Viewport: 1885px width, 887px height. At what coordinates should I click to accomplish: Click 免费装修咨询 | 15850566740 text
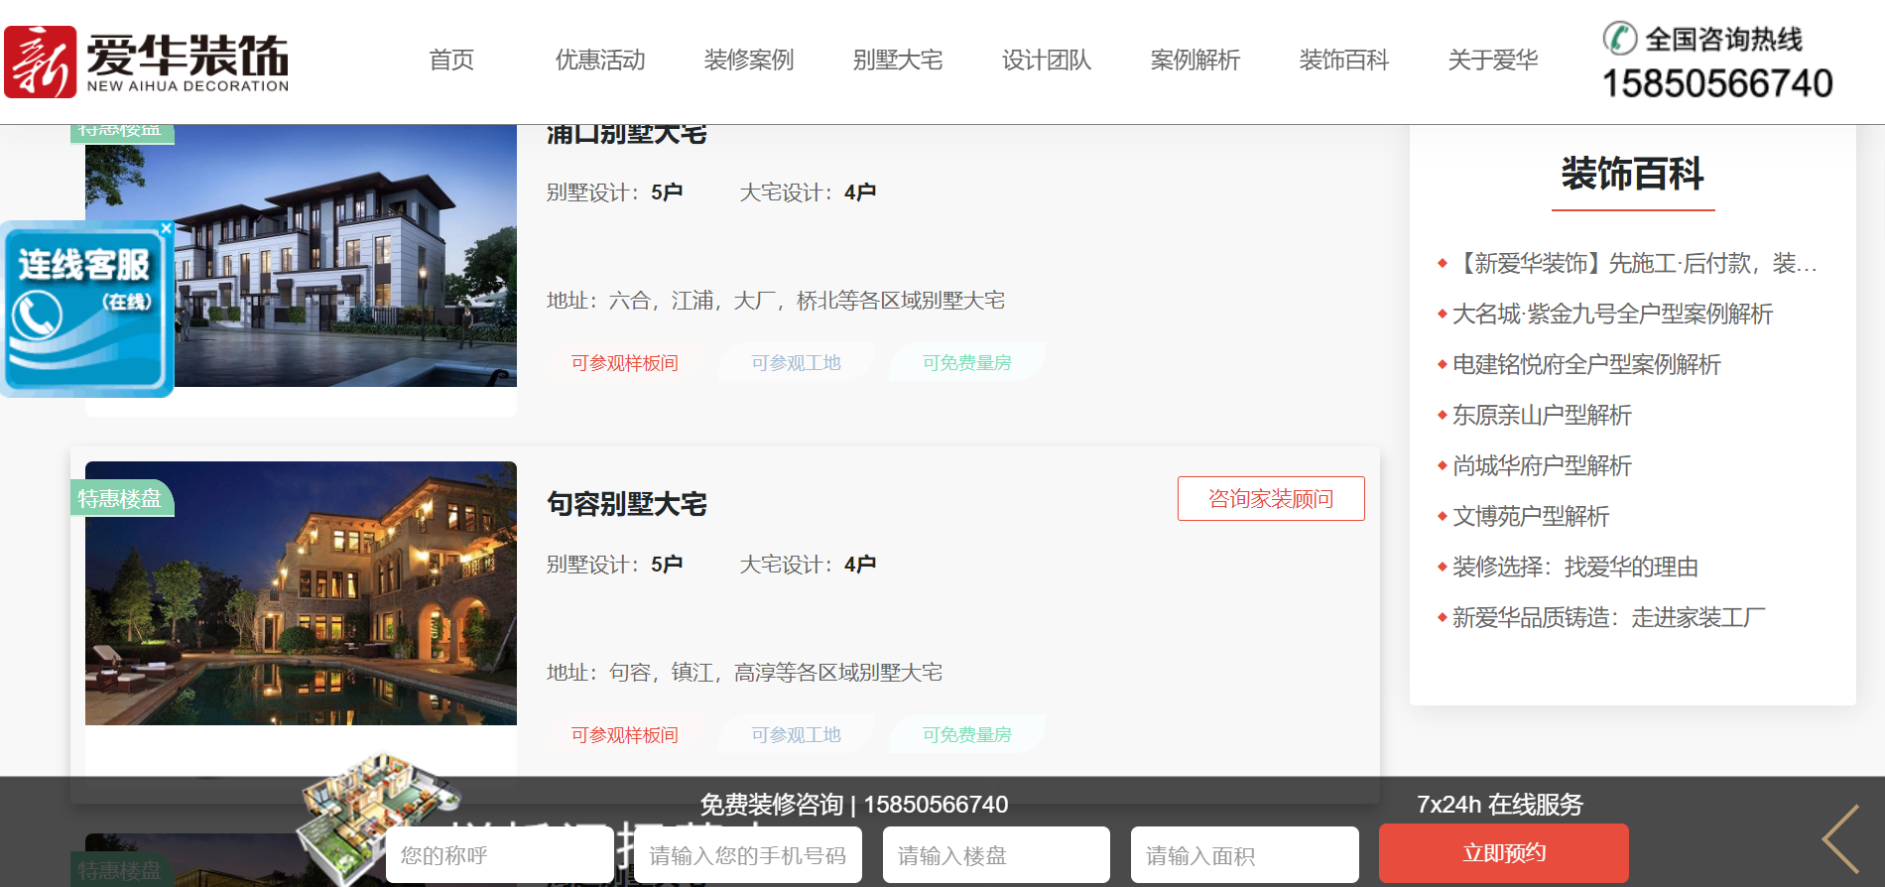854,805
